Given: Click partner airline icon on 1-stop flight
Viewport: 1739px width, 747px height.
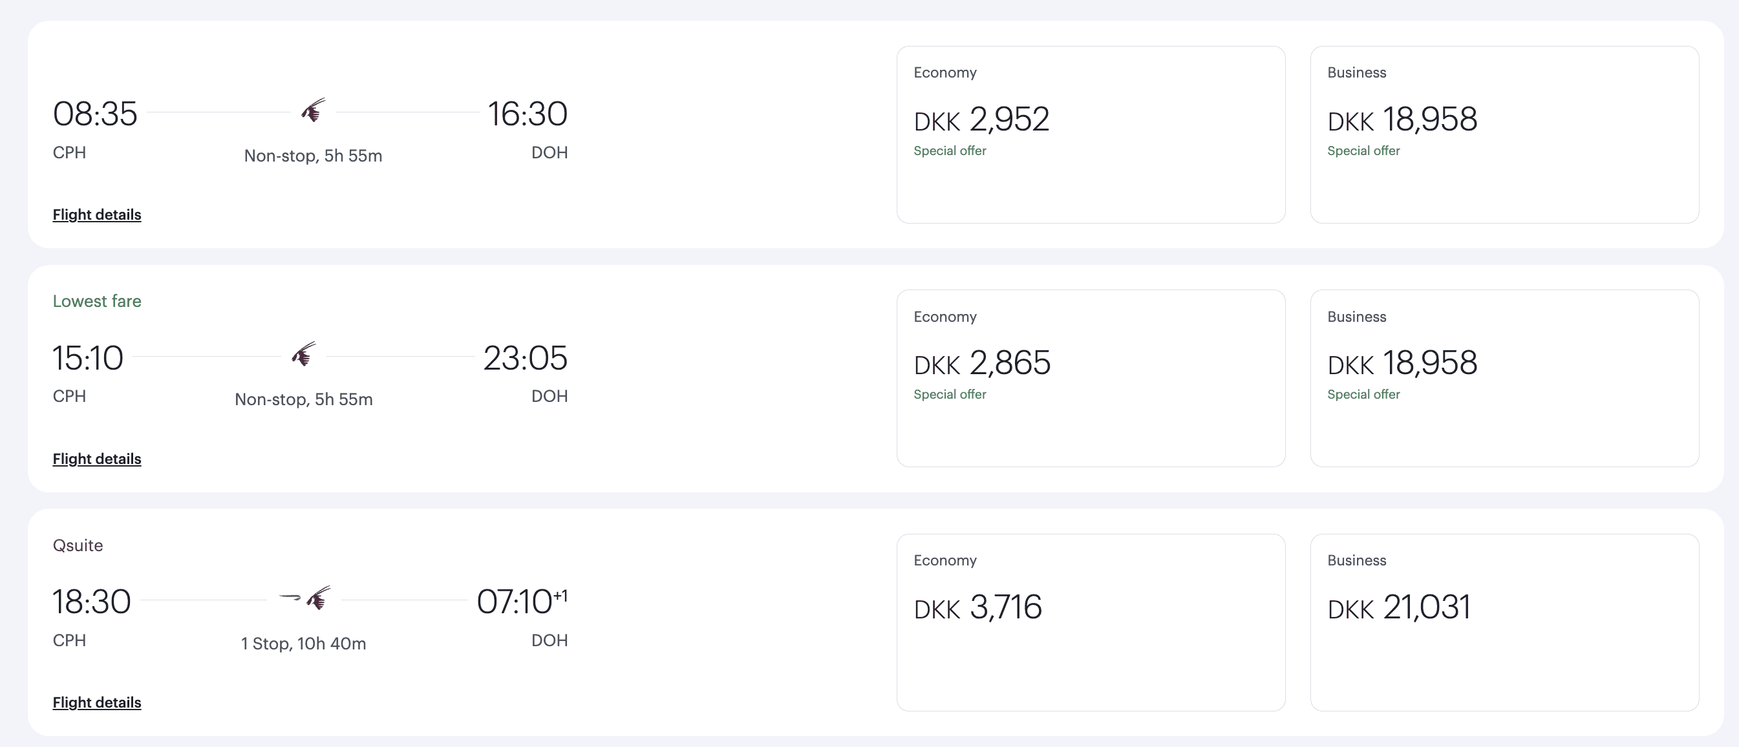Looking at the screenshot, I should tap(290, 597).
